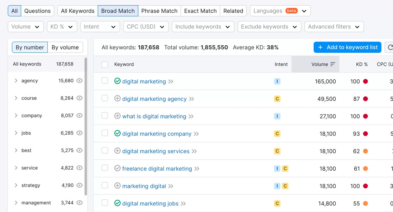The height and width of the screenshot is (212, 393).
Task: Open the KD % filter dropdown
Action: point(62,27)
